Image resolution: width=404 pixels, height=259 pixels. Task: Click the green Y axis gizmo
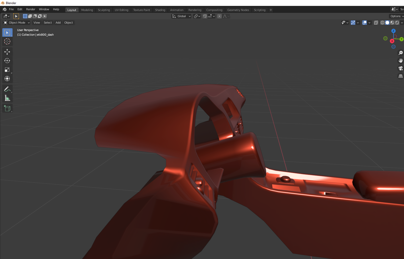point(401,39)
